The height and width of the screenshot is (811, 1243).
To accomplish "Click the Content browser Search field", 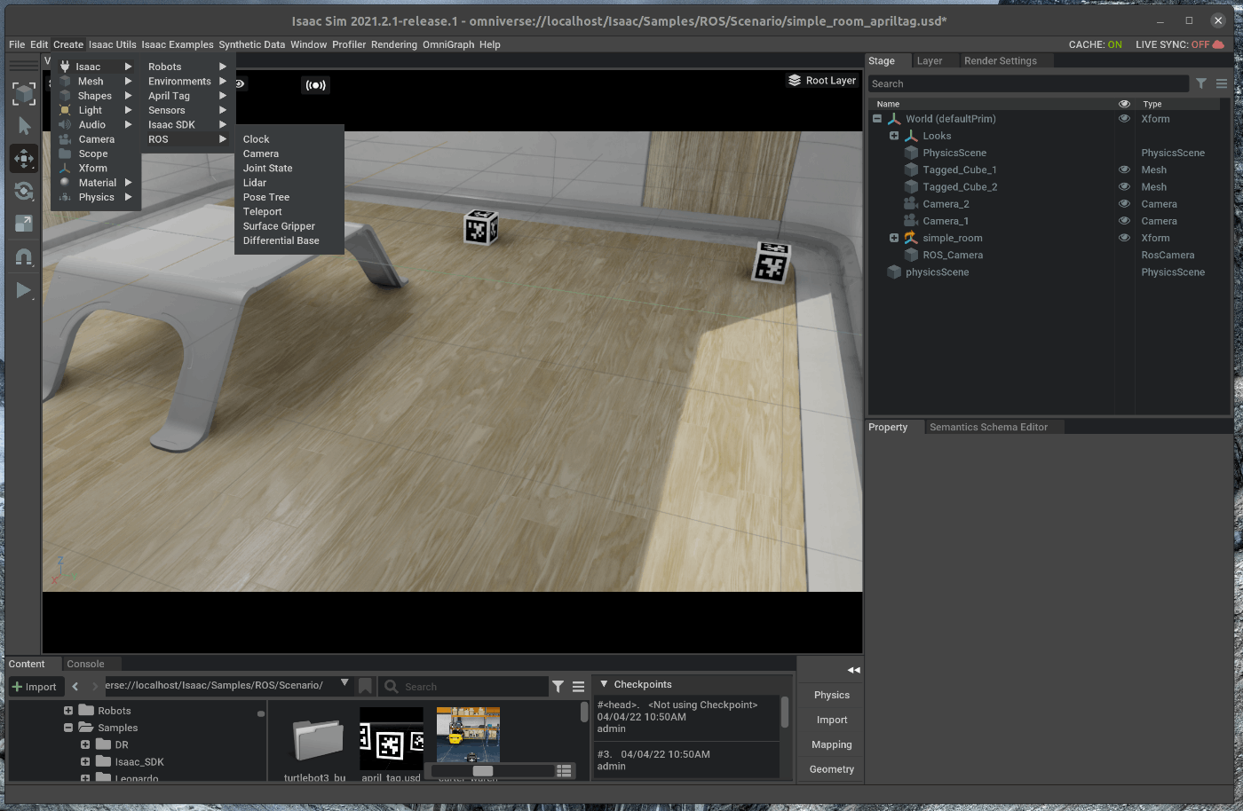I will 463,686.
